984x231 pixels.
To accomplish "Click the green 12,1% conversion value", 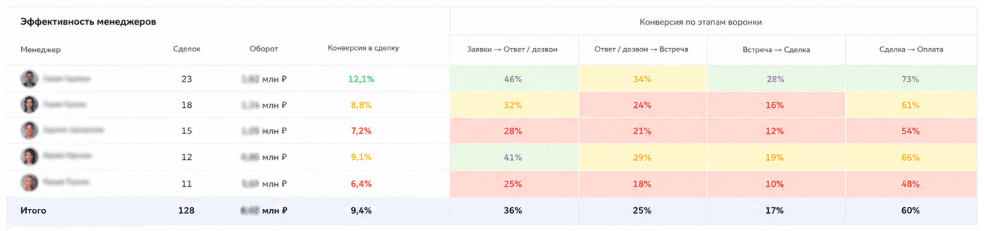I will [361, 79].
